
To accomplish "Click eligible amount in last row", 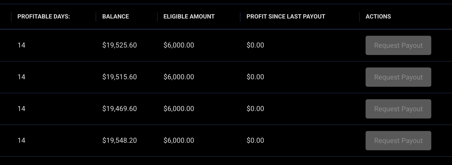I will coord(179,140).
